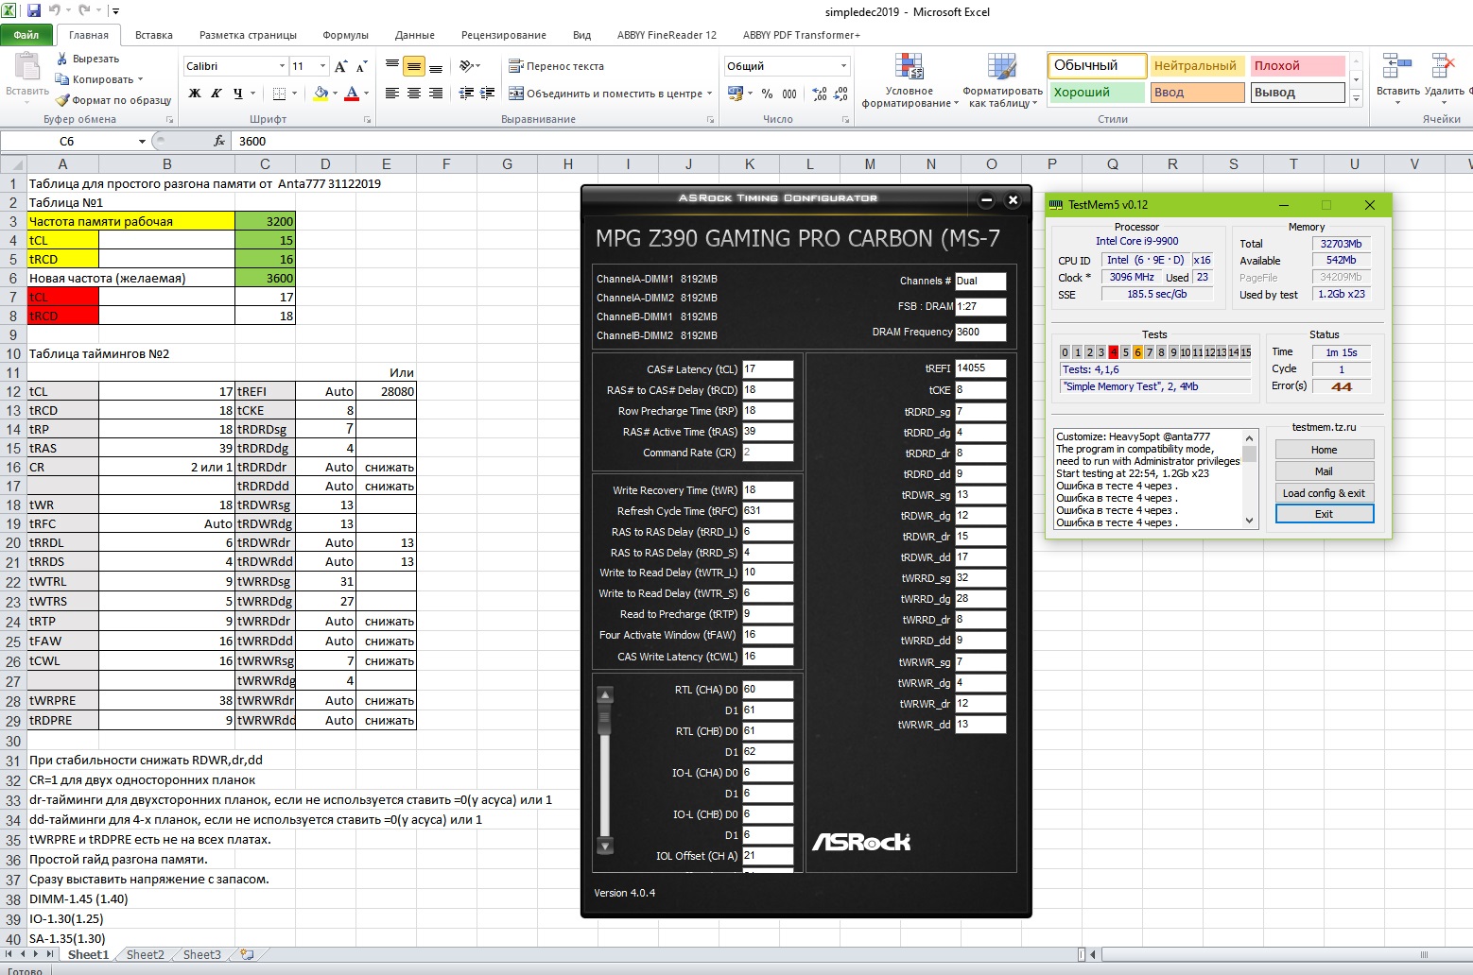Viewport: 1473px width, 975px height.
Task: Click Load config & exit in TestMem5
Action: pos(1324,493)
